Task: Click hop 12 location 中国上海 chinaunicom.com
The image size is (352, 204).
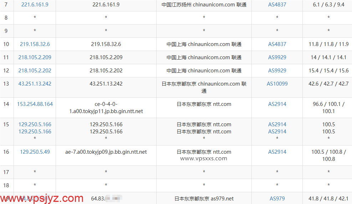Action: pyautogui.click(x=204, y=71)
